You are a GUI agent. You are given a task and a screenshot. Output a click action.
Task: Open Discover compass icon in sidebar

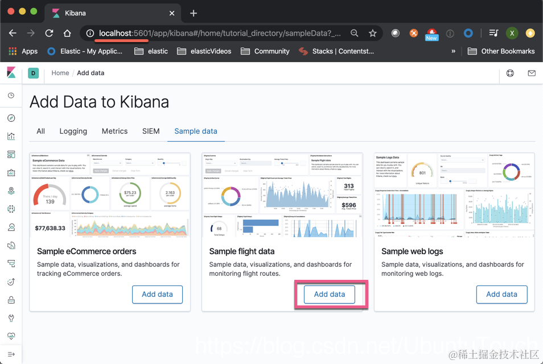pos(11,118)
